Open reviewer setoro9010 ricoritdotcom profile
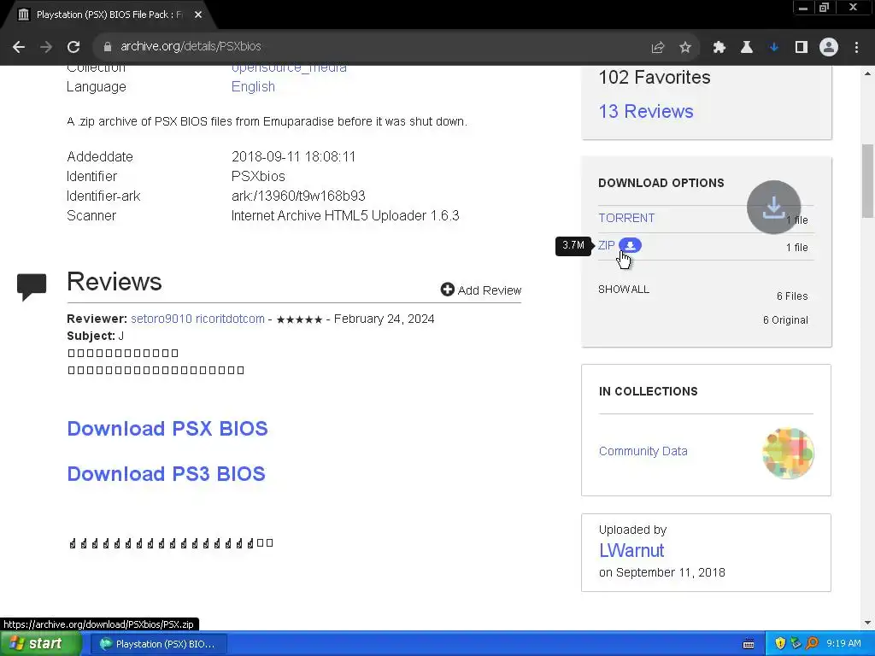 click(x=197, y=319)
